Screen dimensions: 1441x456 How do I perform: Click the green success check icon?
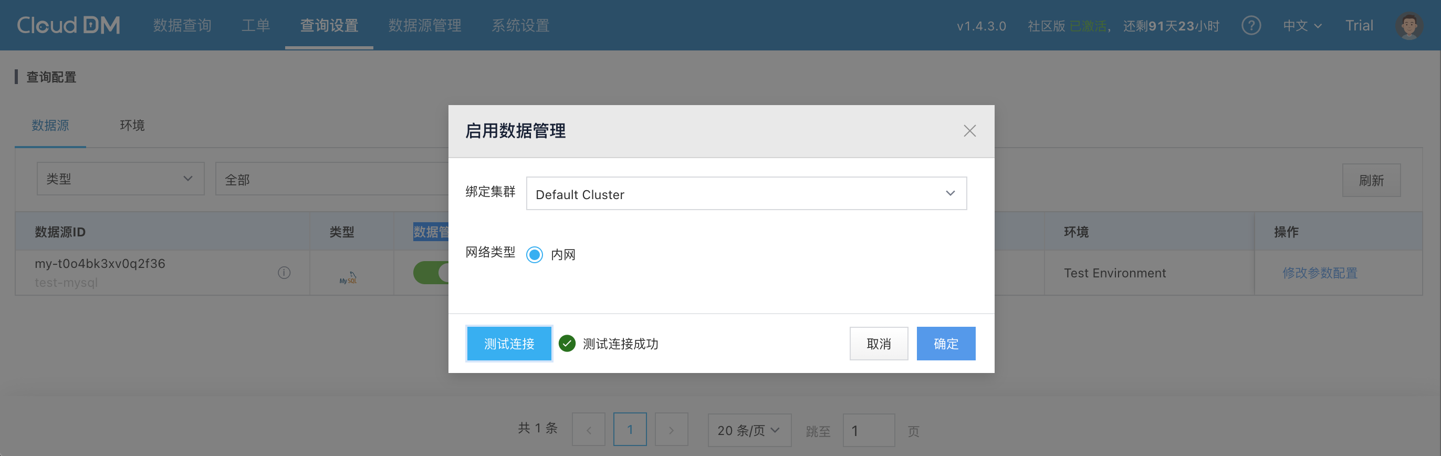[x=567, y=343]
